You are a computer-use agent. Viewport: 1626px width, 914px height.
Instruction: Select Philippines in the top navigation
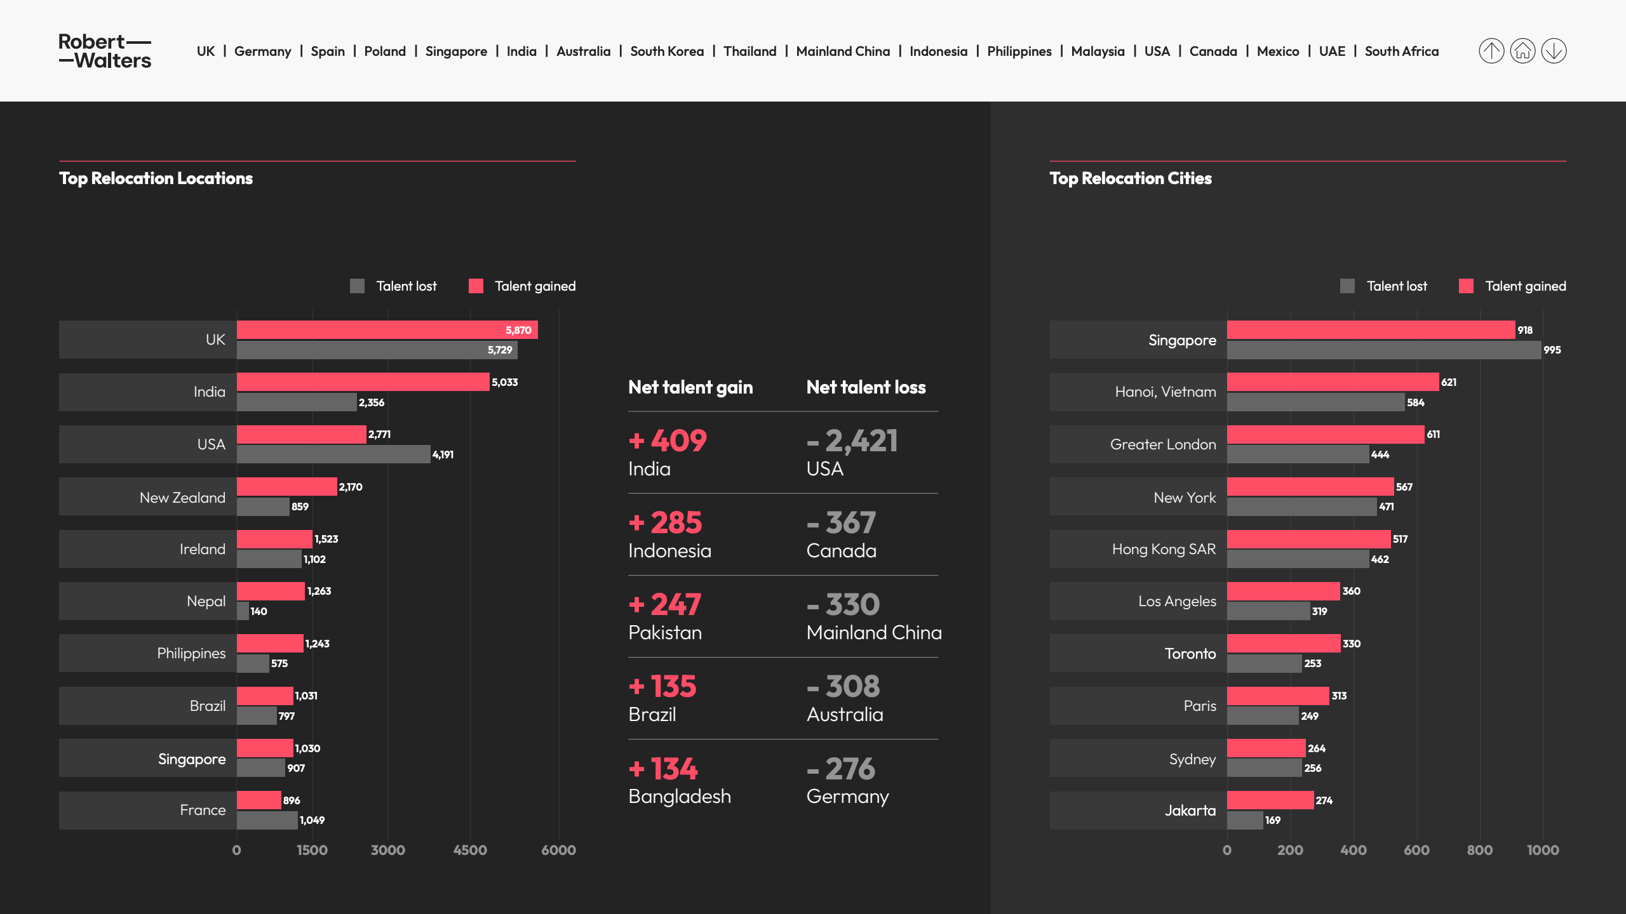[x=1019, y=51]
